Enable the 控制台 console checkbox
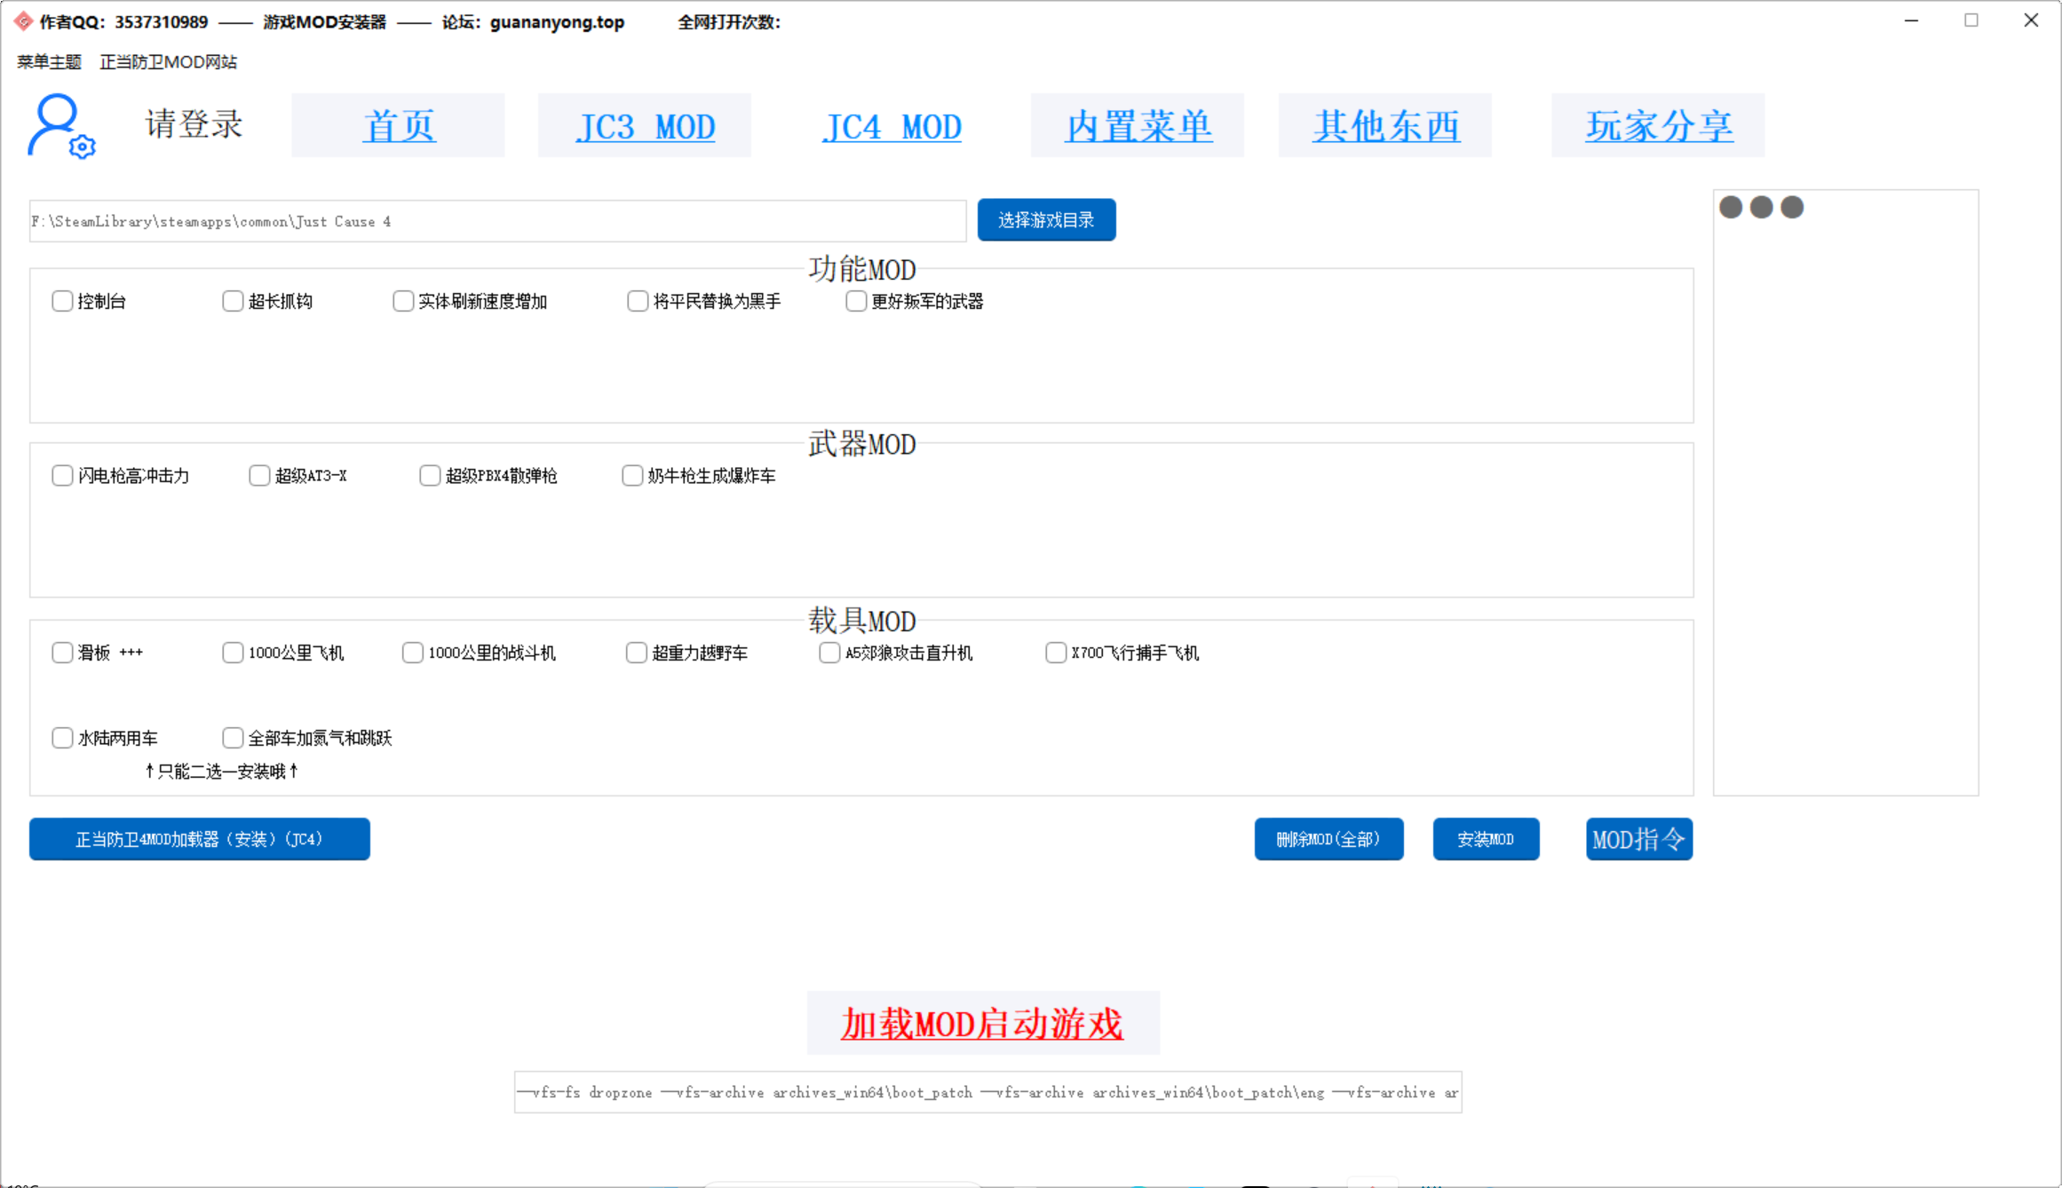This screenshot has width=2062, height=1188. [x=62, y=301]
